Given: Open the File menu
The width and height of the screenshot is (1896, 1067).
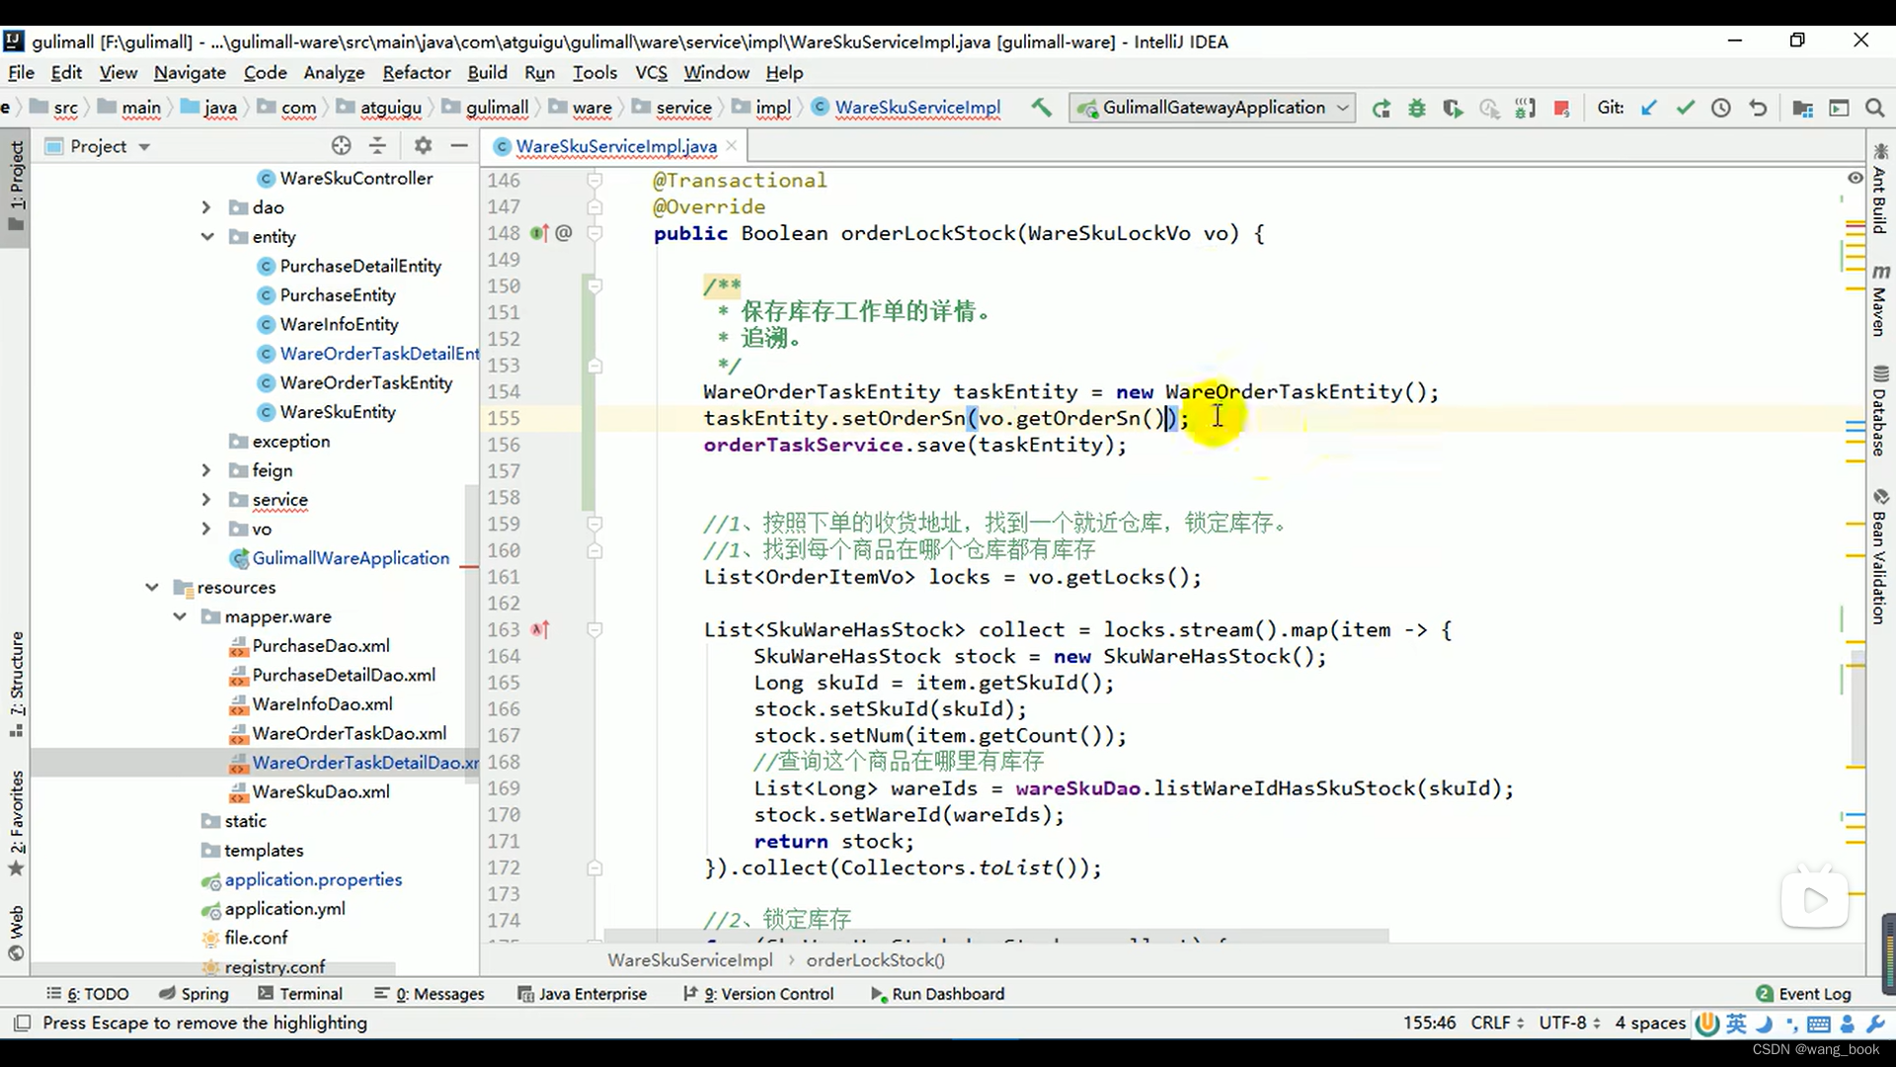Looking at the screenshot, I should tap(21, 72).
